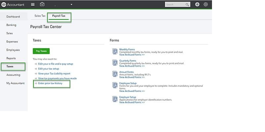
Task: Open Sales in the sidebar
Action: (10, 33)
